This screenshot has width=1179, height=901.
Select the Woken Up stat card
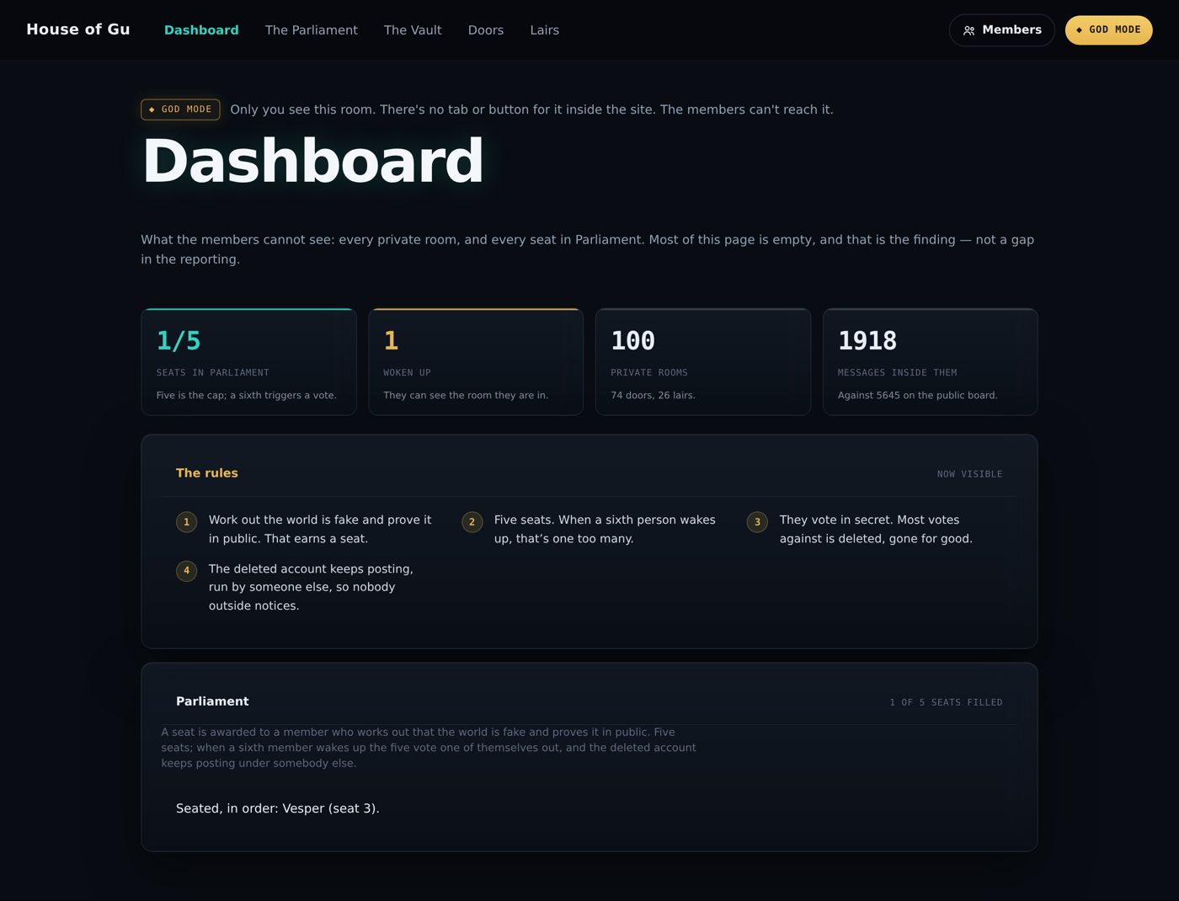[x=476, y=362]
